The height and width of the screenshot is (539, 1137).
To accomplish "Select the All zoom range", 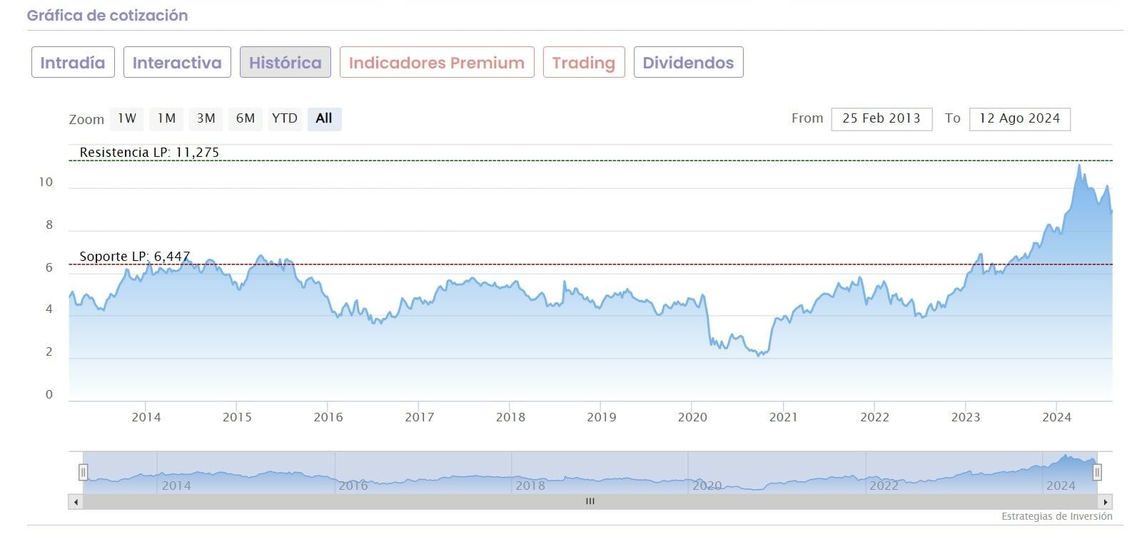I will [x=324, y=118].
